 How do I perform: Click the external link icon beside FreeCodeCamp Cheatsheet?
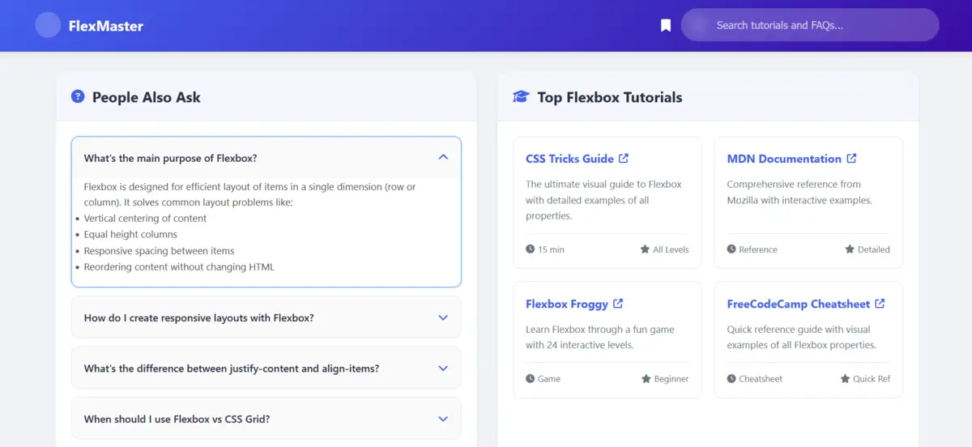tap(880, 304)
